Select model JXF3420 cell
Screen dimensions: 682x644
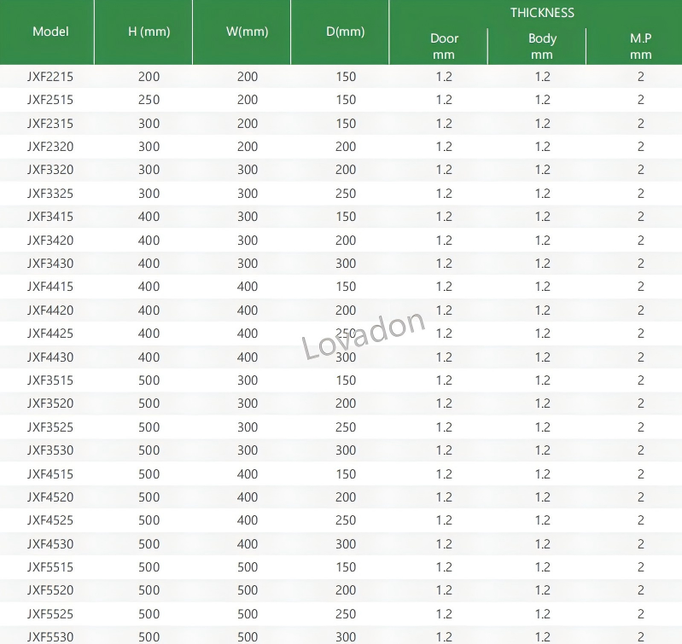click(x=50, y=241)
